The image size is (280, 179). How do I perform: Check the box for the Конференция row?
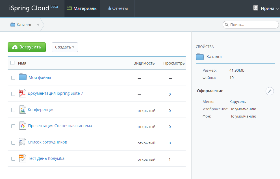(x=13, y=110)
